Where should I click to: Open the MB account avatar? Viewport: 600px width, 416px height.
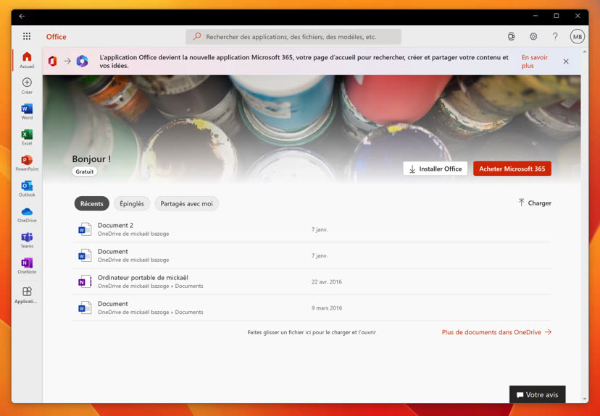pos(578,37)
